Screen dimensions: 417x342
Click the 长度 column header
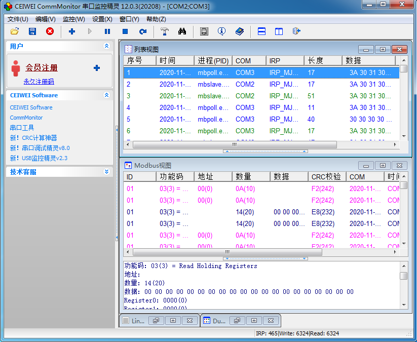[x=323, y=61]
